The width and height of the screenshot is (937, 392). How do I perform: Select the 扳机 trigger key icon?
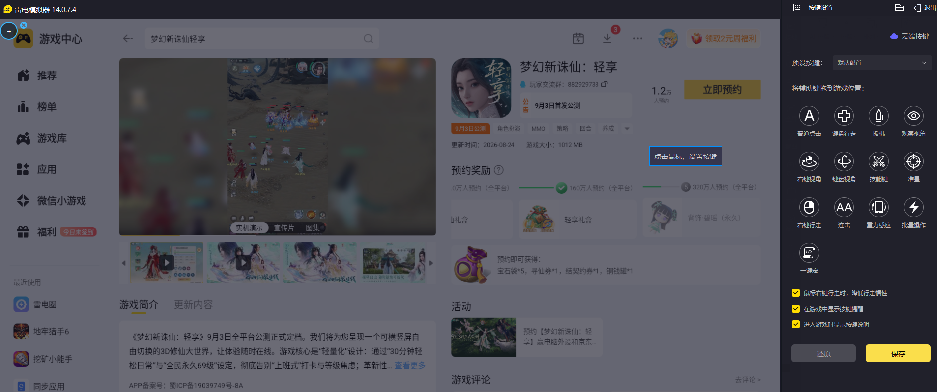(879, 116)
